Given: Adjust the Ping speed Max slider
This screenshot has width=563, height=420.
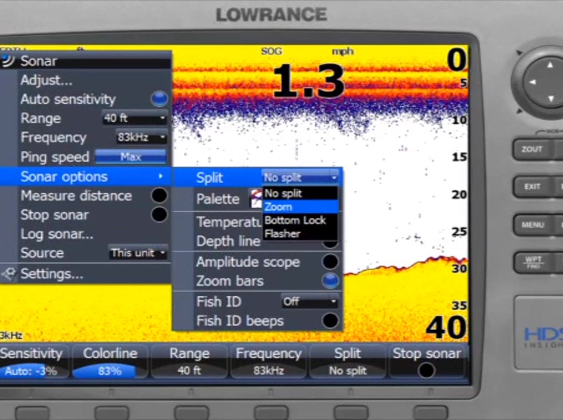Looking at the screenshot, I should pos(131,157).
